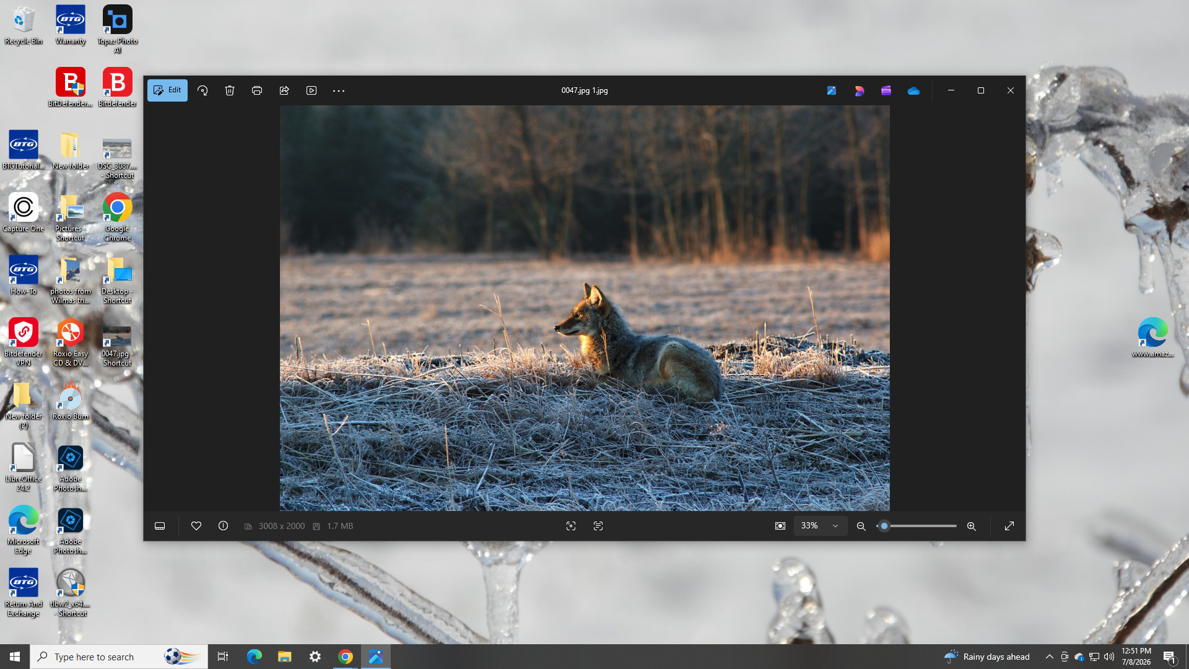Minimize the Photos window
Screen dimensions: 1189x669
[951, 90]
